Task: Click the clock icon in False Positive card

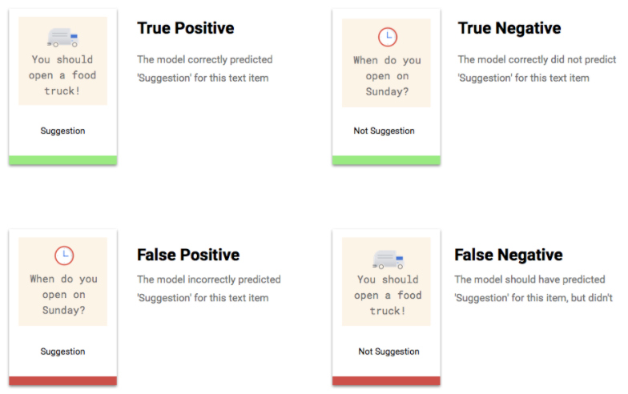Action: click(x=64, y=255)
